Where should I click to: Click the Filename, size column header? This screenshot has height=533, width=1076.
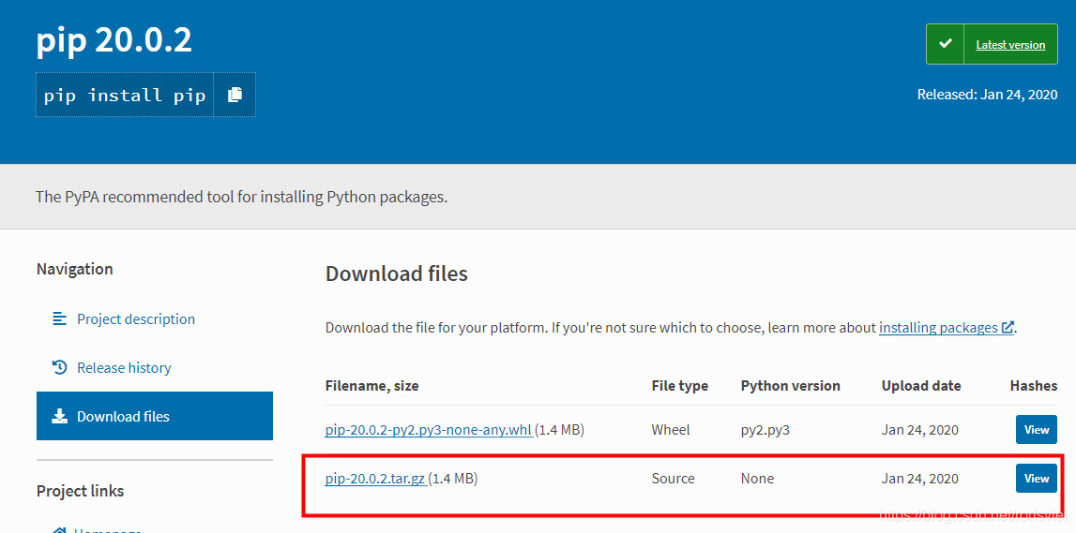tap(371, 386)
